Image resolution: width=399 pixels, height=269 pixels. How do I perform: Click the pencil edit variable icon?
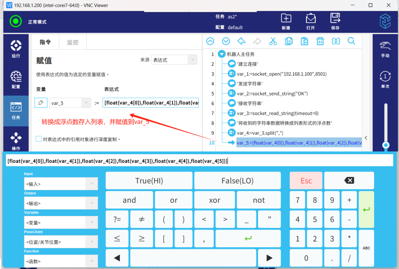(x=41, y=103)
